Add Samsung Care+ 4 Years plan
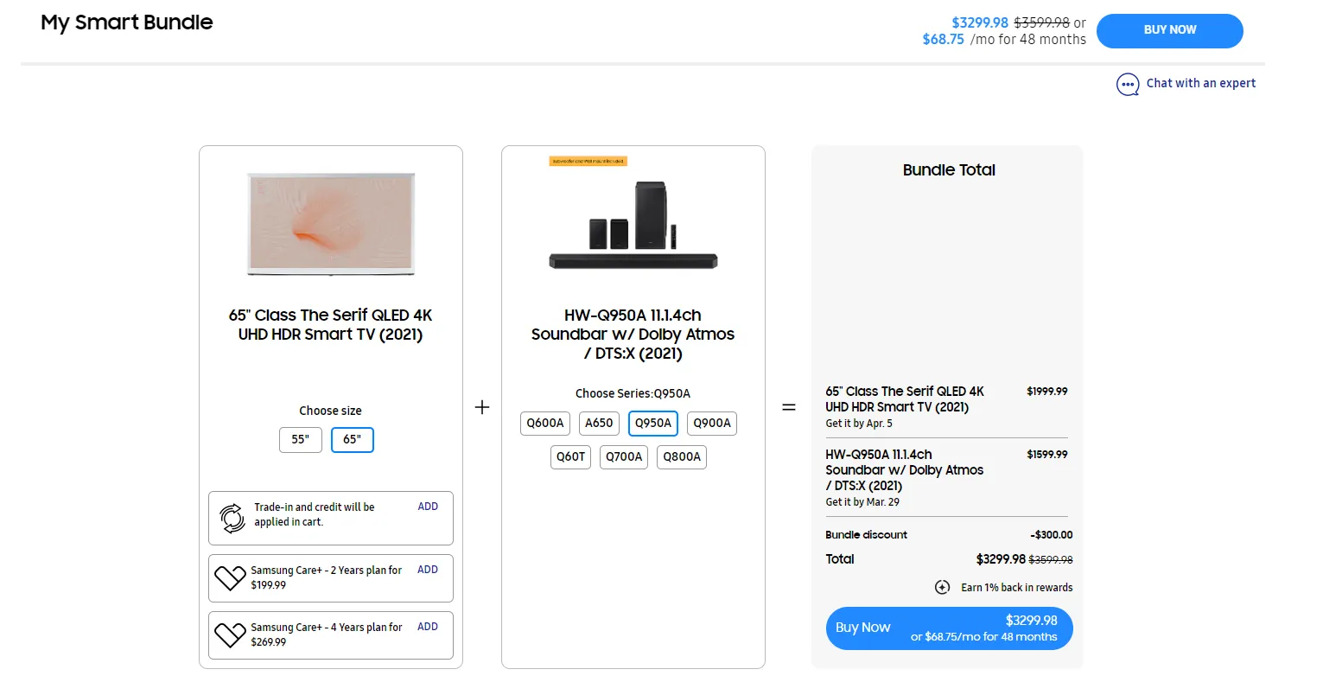Viewport: 1342px width, 695px height. coord(428,627)
